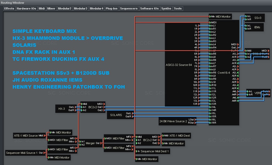The width and height of the screenshot is (272, 165).
Task: Click the Cwm16-4 i16R input port
Action: [210, 123]
